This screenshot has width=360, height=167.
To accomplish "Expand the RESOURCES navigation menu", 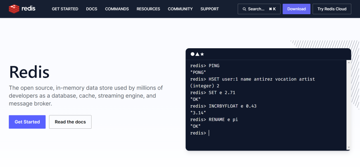I will click(148, 9).
